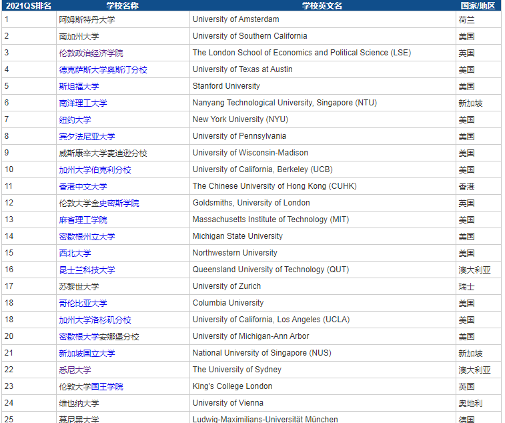Click University of Pennsylvania text
Image resolution: width=505 pixels, height=423 pixels.
pyautogui.click(x=239, y=136)
